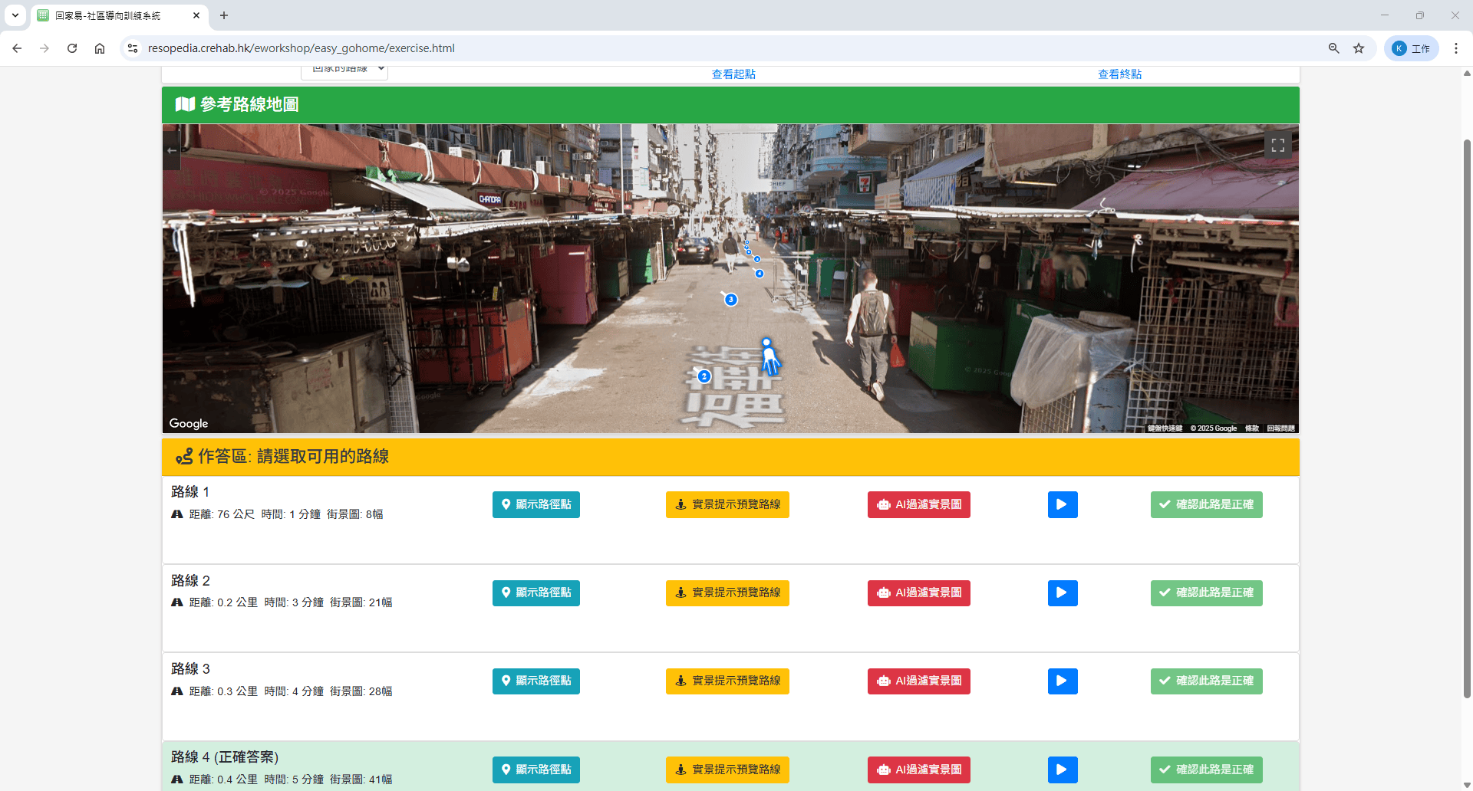Click the 查看起點 link
Screen dimensions: 1473x791
(733, 74)
